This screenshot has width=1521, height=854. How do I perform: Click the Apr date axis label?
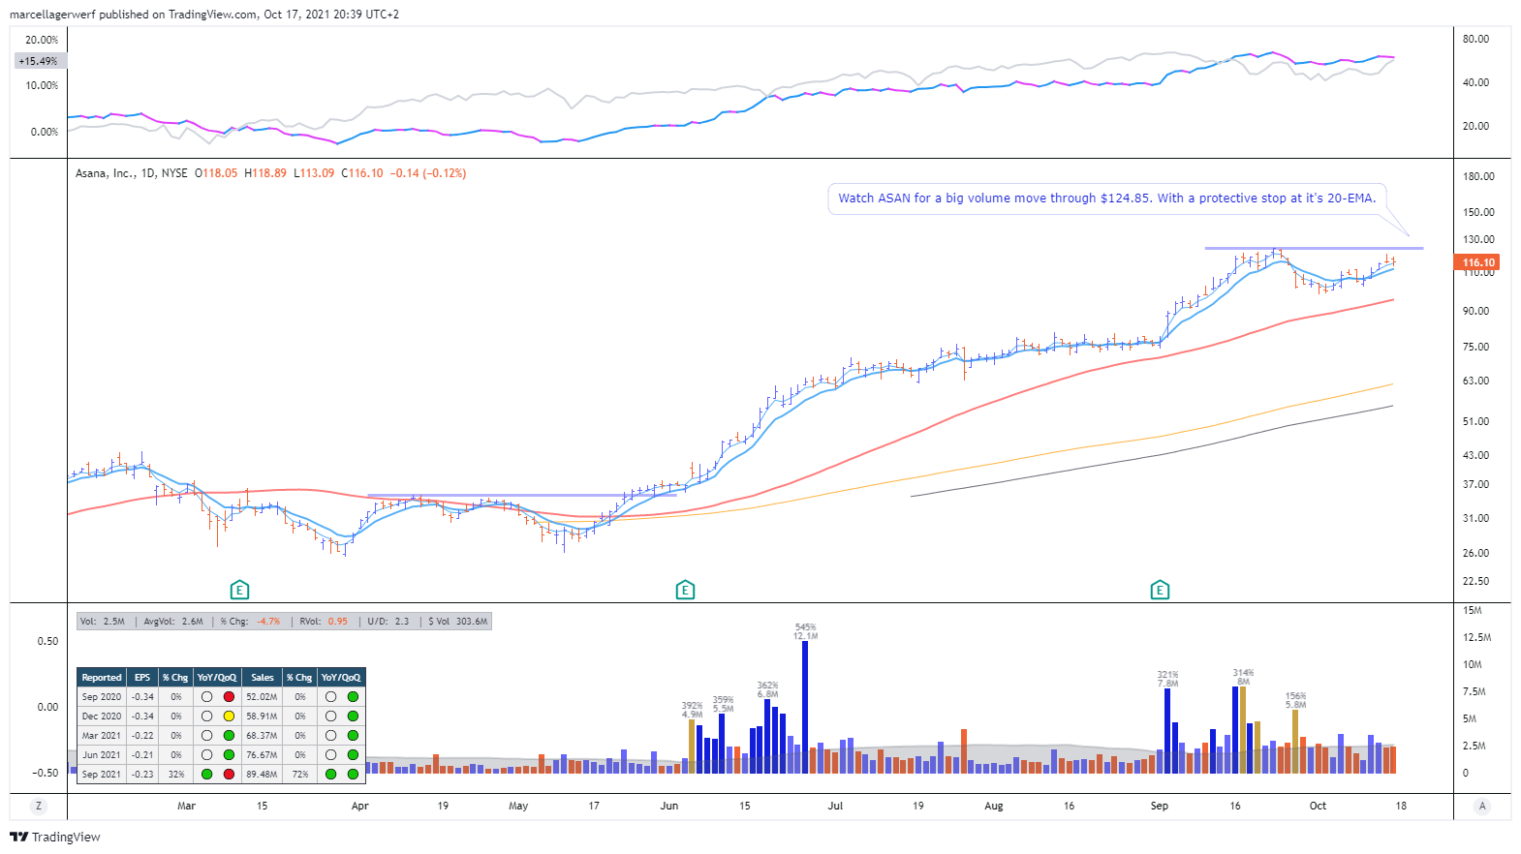click(x=359, y=806)
